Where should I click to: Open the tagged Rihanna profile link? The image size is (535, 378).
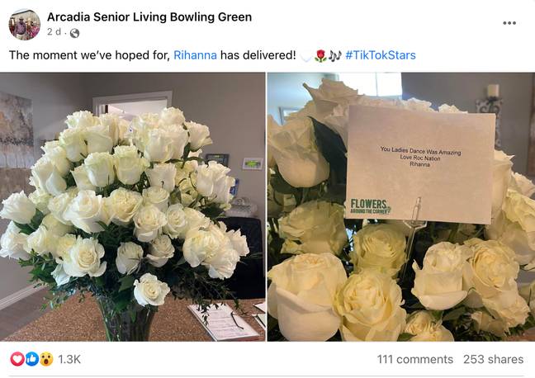pyautogui.click(x=195, y=55)
